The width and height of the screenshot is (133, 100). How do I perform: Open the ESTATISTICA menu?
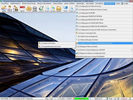[x=99, y=3]
